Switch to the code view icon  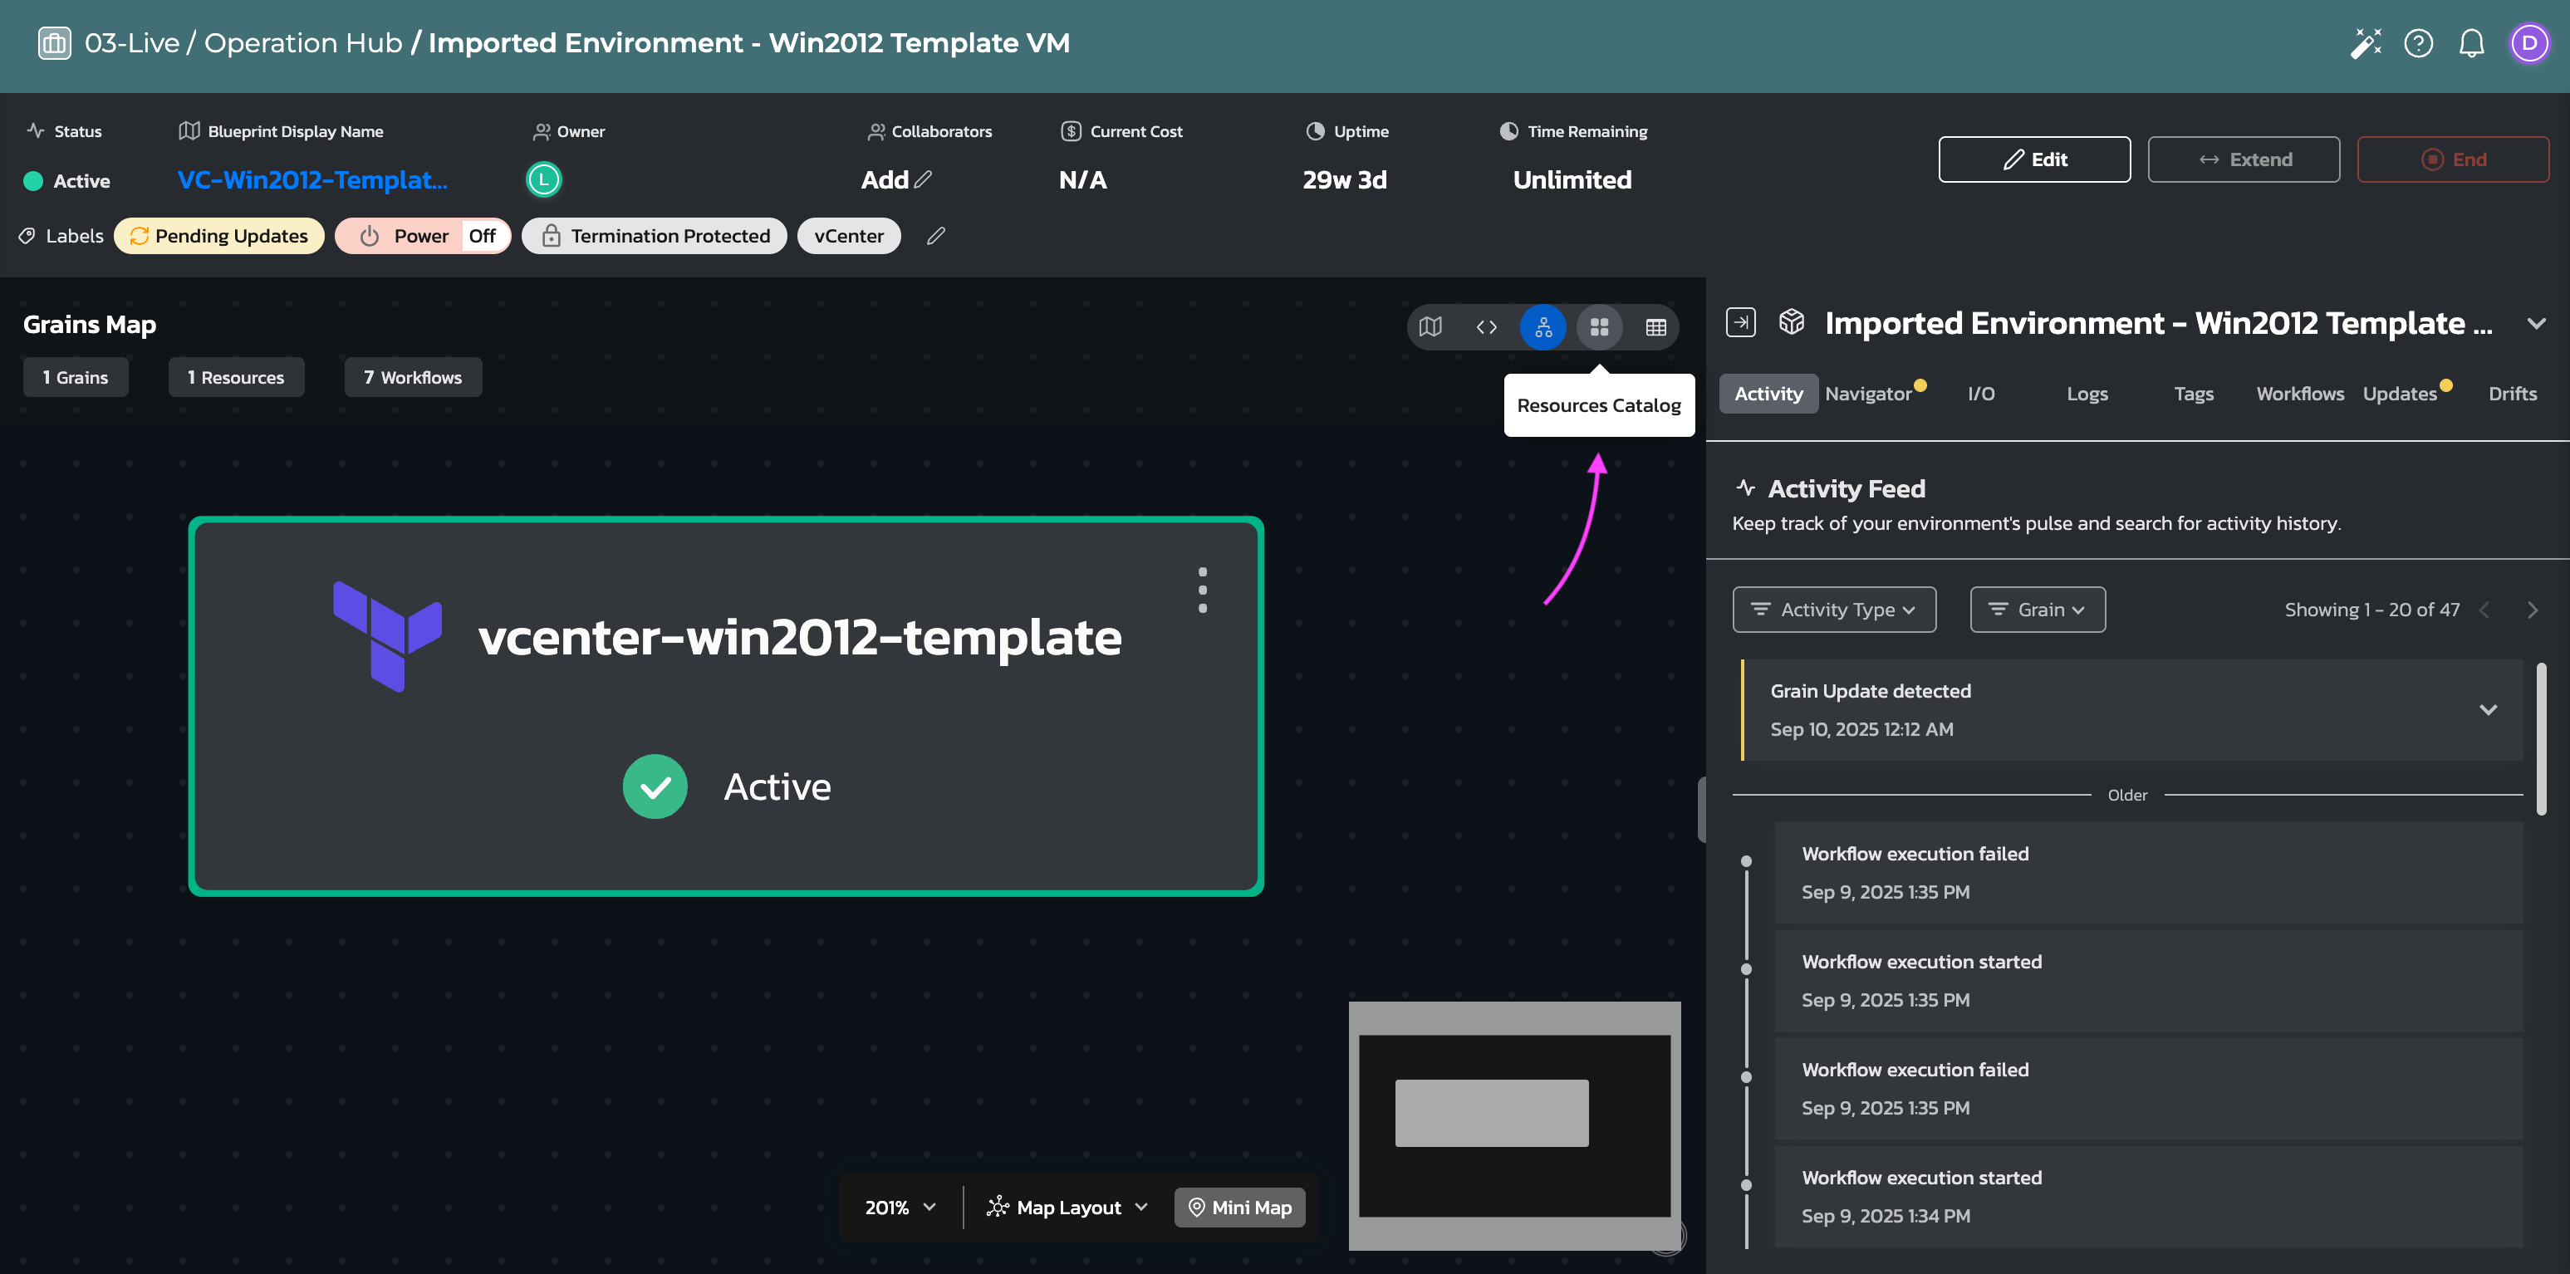coord(1487,327)
